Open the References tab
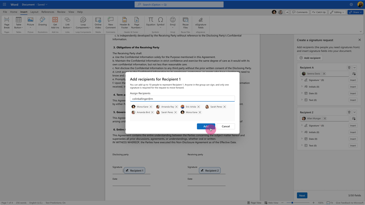Viewport: 365px width, 205px height. click(48, 12)
